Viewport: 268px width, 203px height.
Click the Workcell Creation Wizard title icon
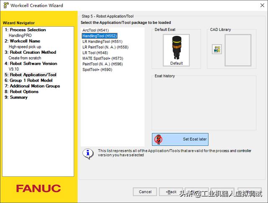[6, 5]
